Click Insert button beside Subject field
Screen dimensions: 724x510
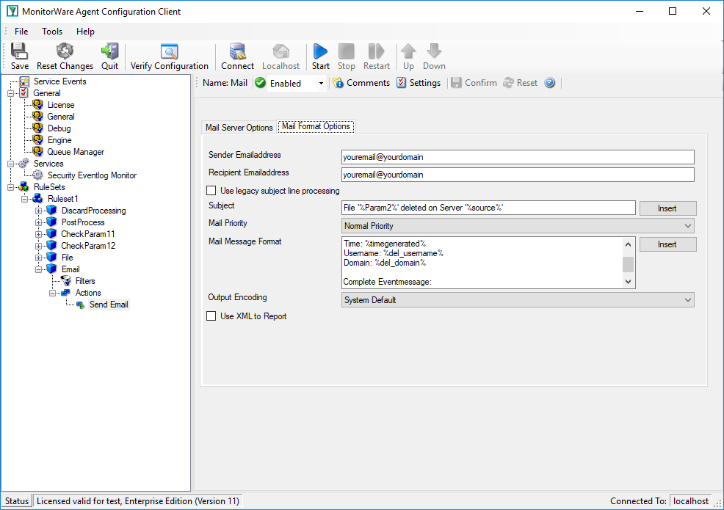pyautogui.click(x=667, y=208)
